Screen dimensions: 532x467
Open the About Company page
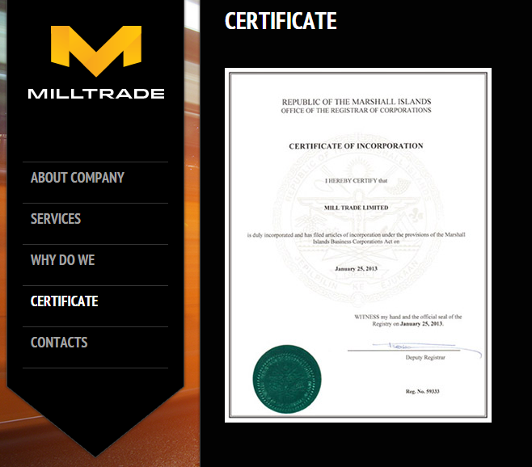[78, 178]
